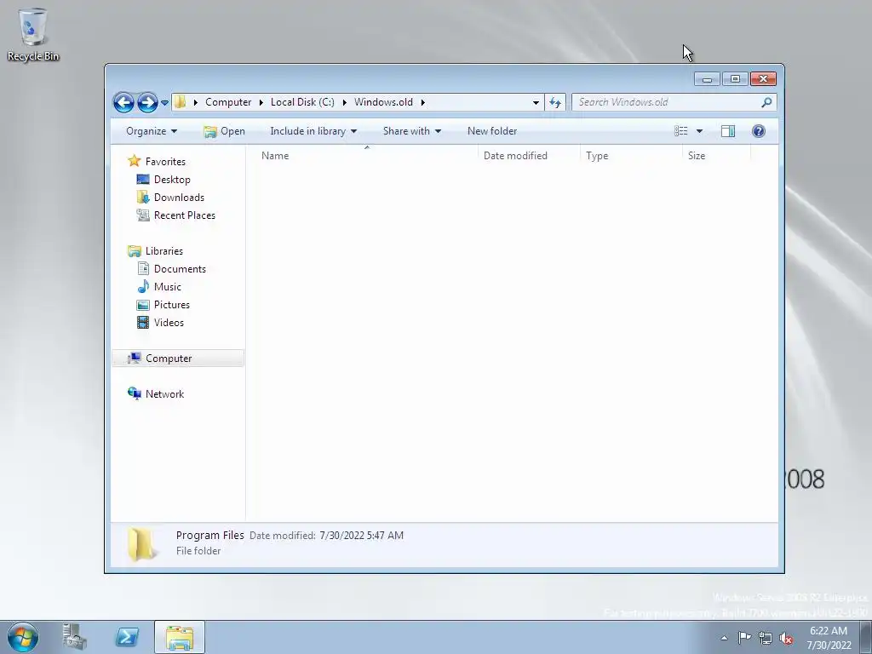Viewport: 872px width, 654px height.
Task: Open the Recycle Bin desktop icon
Action: click(x=33, y=34)
